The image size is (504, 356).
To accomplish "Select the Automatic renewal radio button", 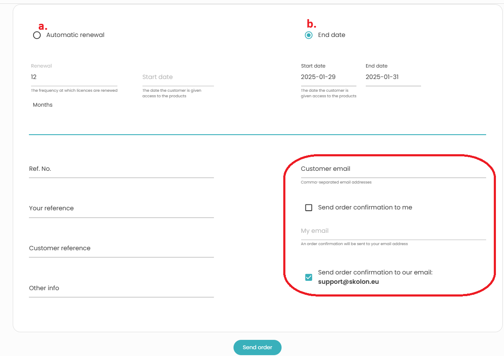I will pyautogui.click(x=37, y=35).
